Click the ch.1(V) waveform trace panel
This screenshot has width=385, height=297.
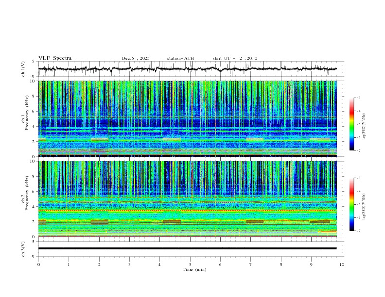(190, 69)
